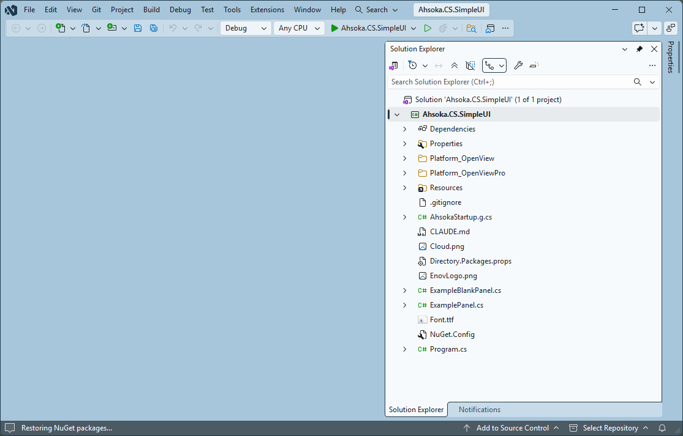This screenshot has height=436, width=683.
Task: Click the account/live share icon top right
Action: [x=670, y=28]
